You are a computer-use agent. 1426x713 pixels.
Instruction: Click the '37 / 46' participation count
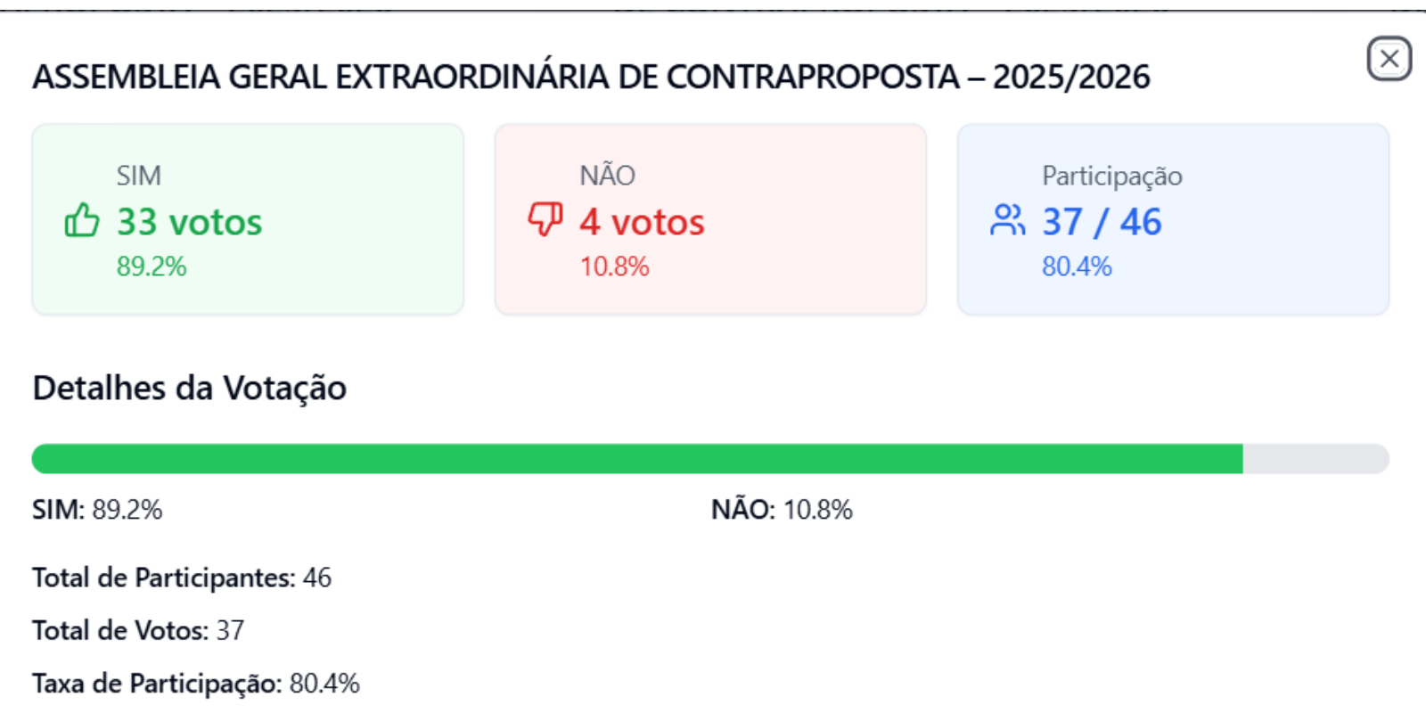coord(1102,222)
